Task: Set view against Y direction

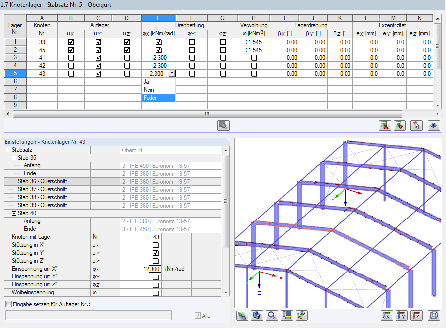Action: pyautogui.click(x=401, y=315)
